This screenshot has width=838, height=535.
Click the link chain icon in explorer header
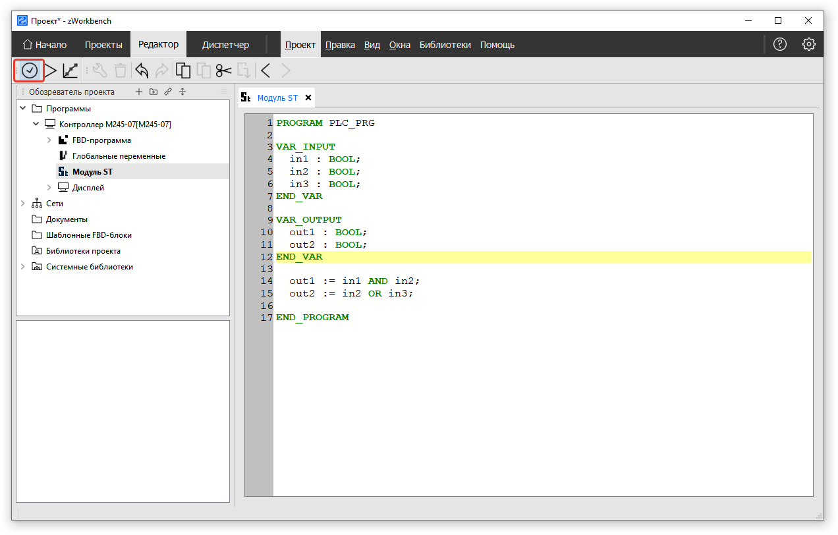tap(168, 92)
